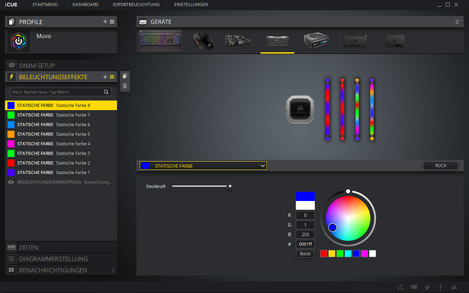Add a new Beleuchtungseffekte lighting effect
This screenshot has height=293, width=469.
coord(105,77)
